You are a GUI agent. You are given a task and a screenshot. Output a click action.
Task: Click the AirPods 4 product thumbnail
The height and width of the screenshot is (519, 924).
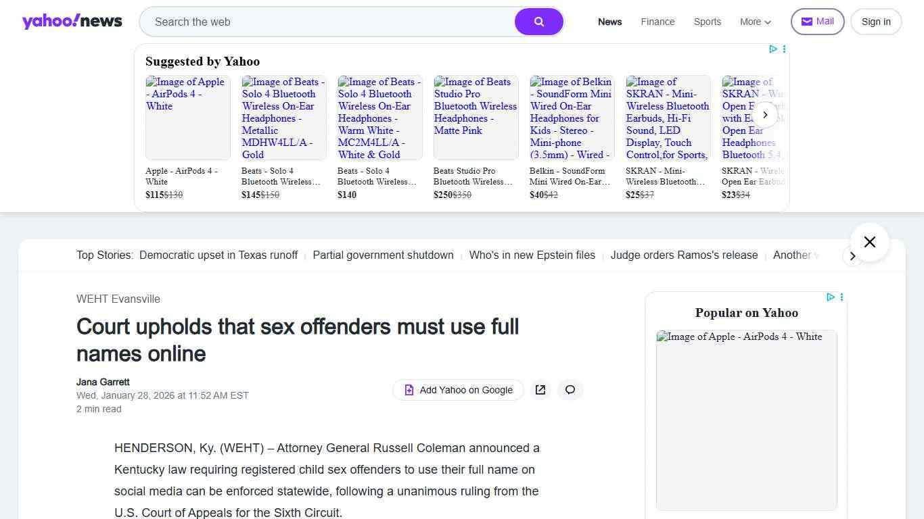tap(187, 117)
